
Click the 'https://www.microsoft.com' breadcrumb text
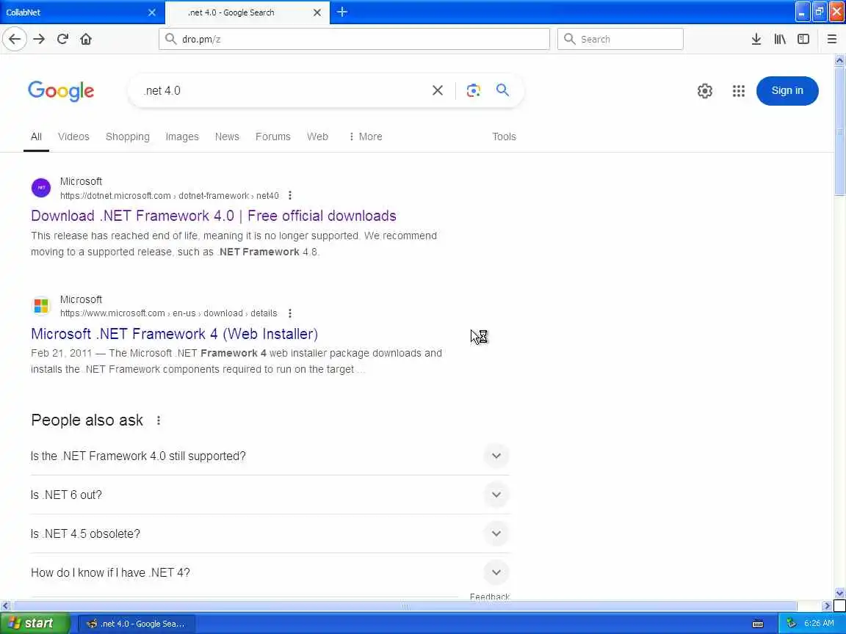[112, 313]
